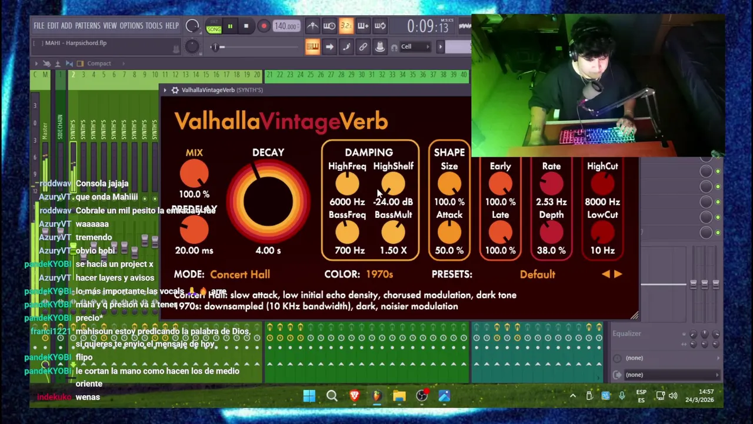Open the HELP menu
Image resolution: width=753 pixels, height=424 pixels.
(x=172, y=26)
